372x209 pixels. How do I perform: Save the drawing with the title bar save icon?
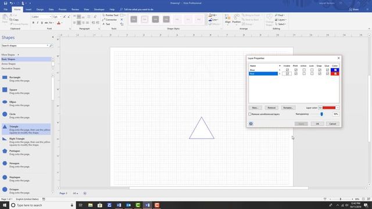(x=5, y=3)
